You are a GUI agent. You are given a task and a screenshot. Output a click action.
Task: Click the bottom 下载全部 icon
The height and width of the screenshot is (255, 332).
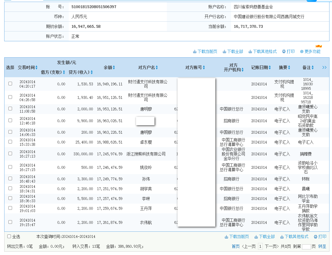(x=256, y=237)
